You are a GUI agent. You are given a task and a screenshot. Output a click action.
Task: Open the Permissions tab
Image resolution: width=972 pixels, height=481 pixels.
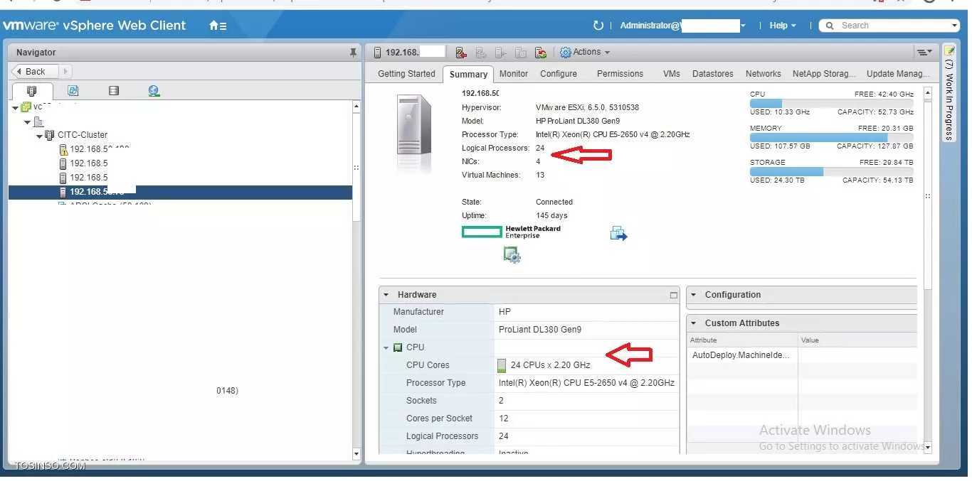tap(620, 74)
